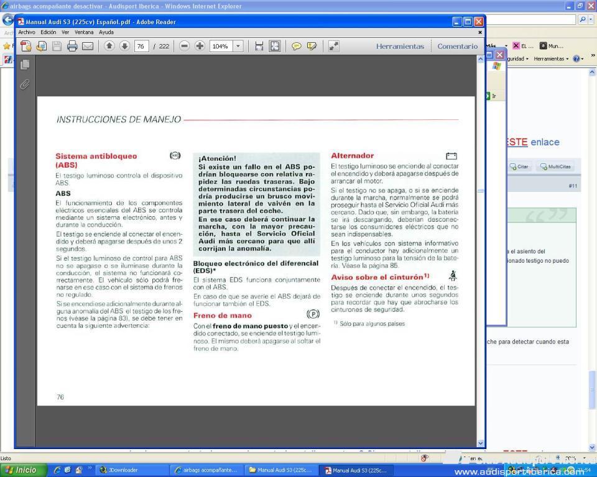Click the Alternador heading in the PDF
The width and height of the screenshot is (597, 477).
click(352, 155)
